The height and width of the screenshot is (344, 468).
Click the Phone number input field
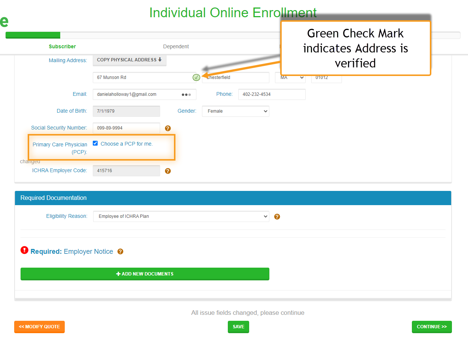coord(272,94)
